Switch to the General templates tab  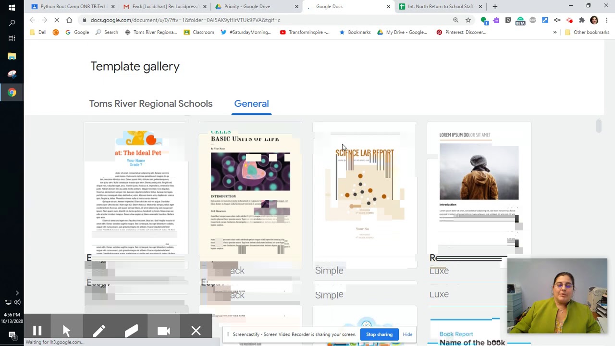click(x=251, y=104)
